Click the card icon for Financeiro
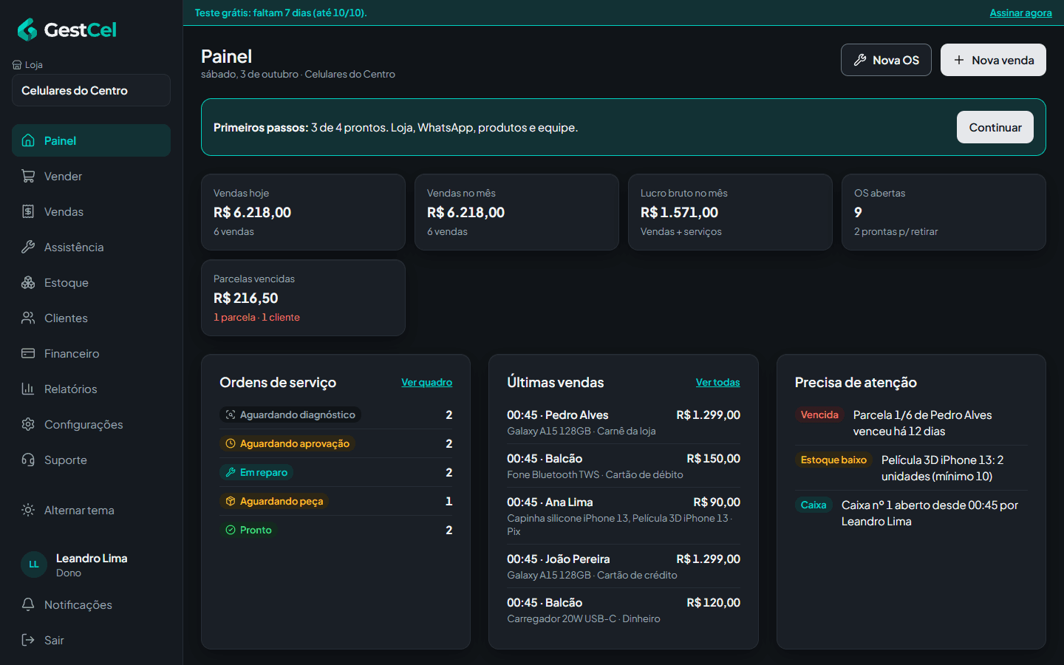The image size is (1064, 665). click(28, 353)
